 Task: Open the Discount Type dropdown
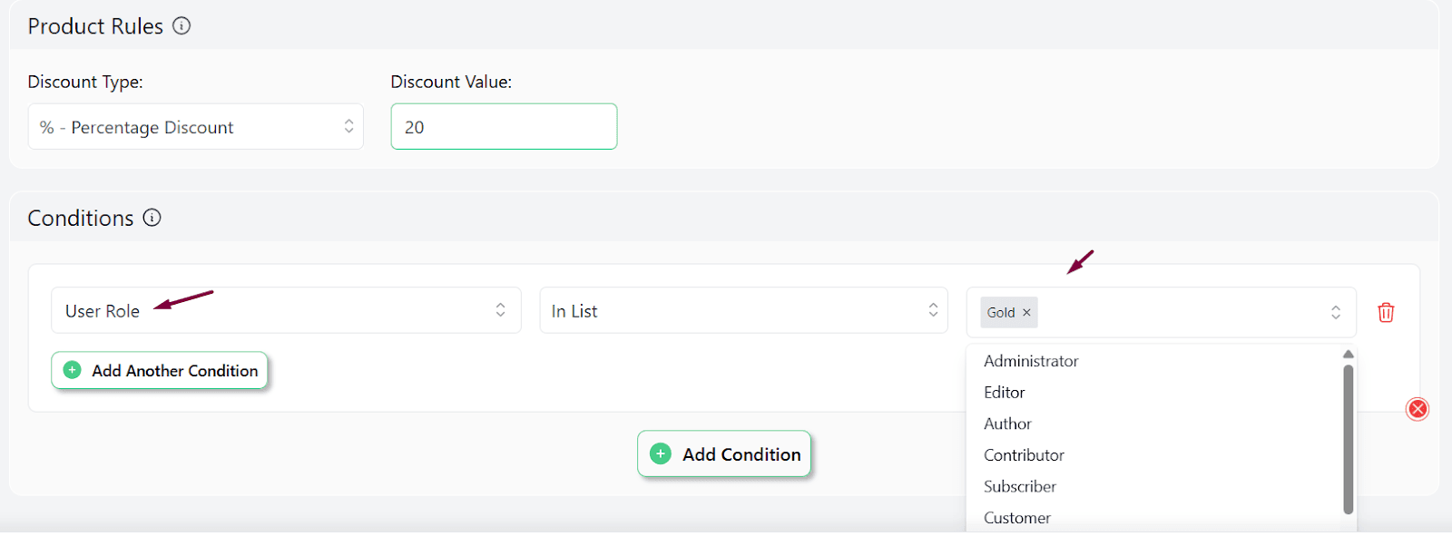[195, 127]
